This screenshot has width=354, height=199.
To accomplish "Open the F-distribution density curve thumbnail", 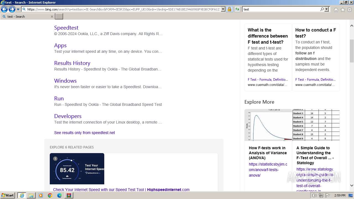I will [268, 125].
